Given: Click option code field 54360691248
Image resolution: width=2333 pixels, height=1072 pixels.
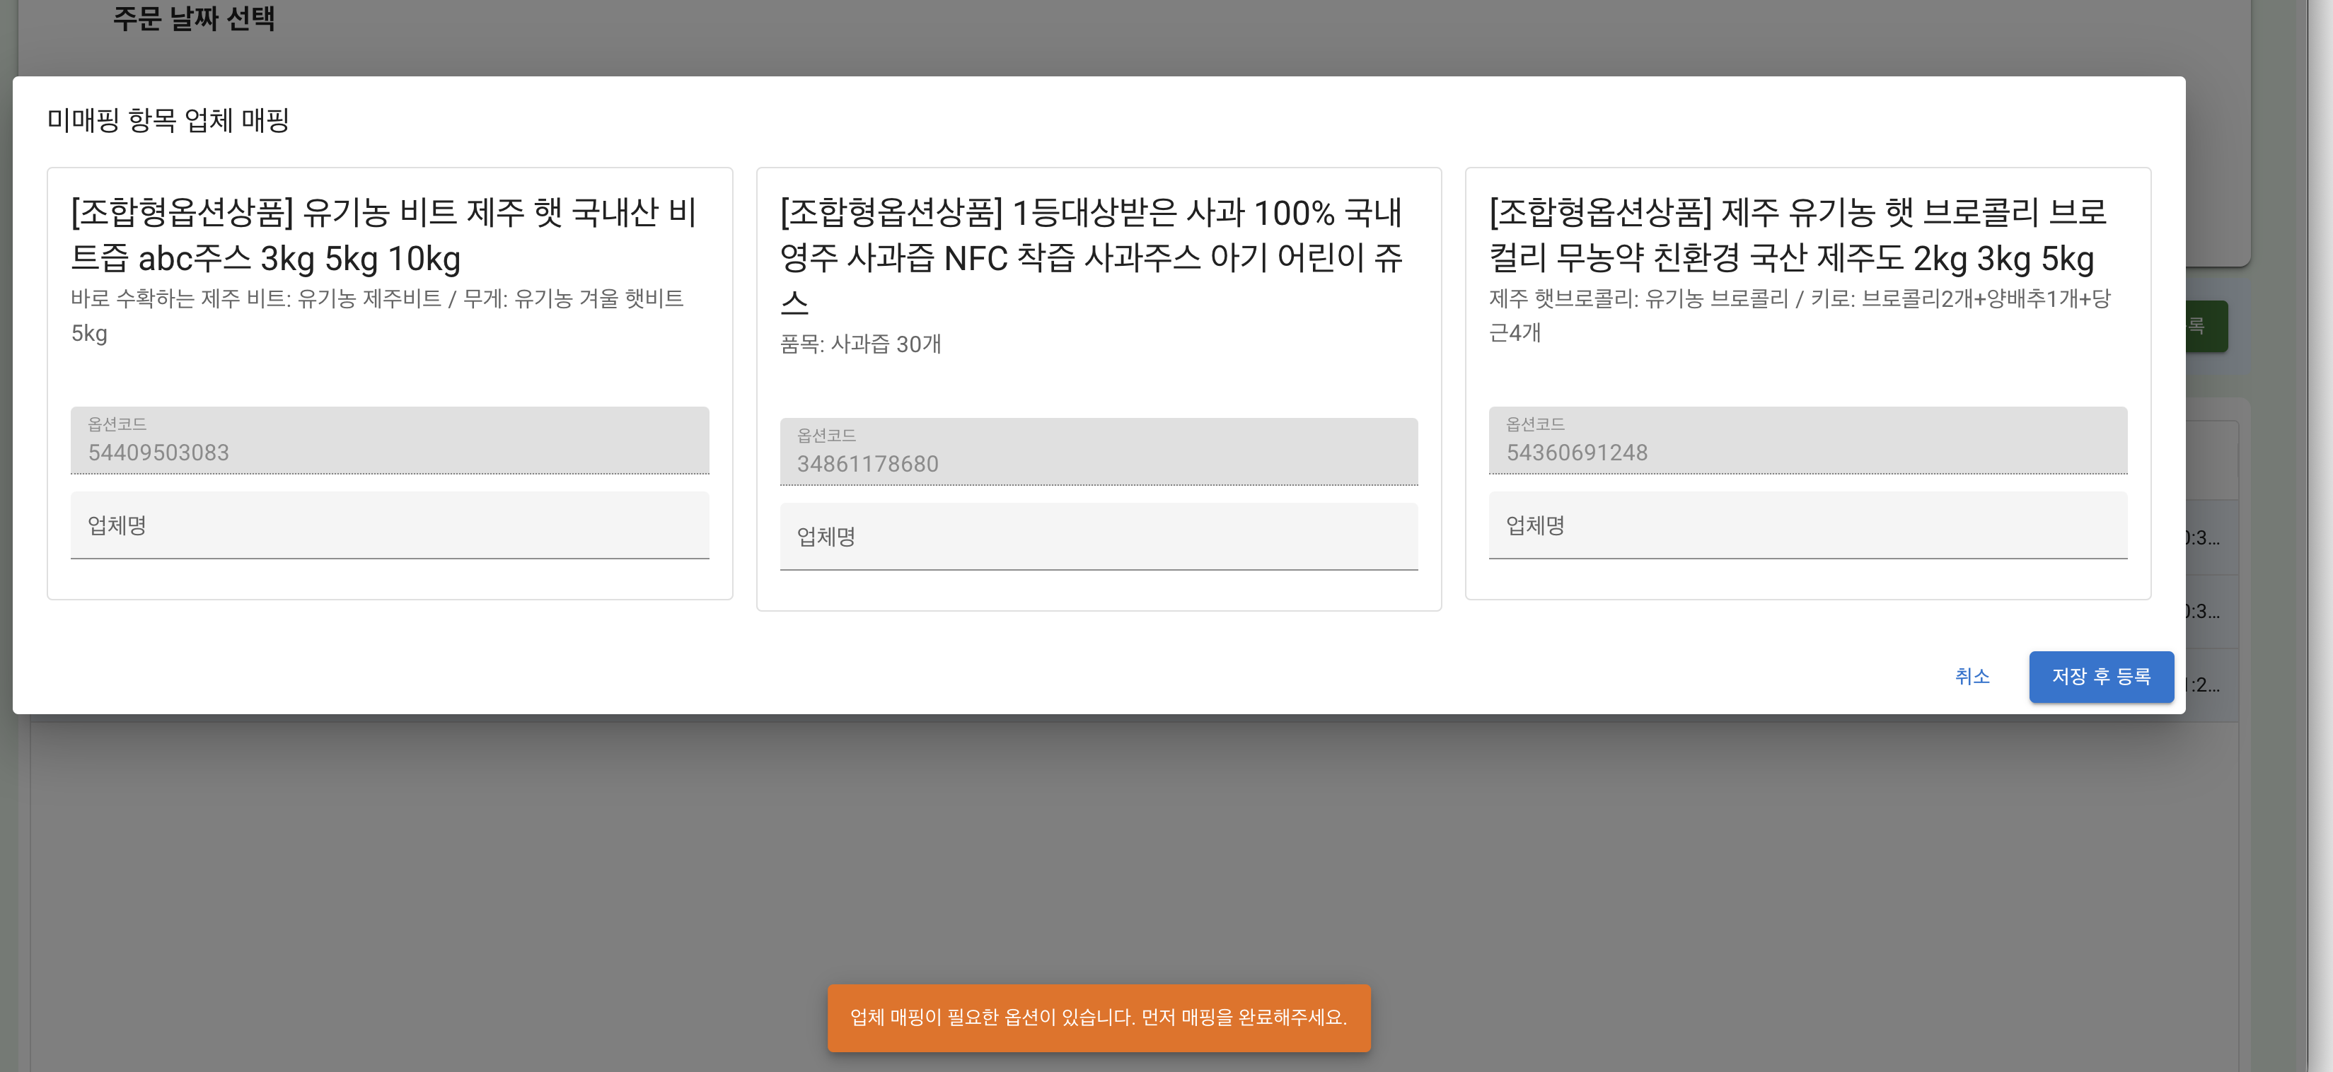Looking at the screenshot, I should coord(1807,442).
